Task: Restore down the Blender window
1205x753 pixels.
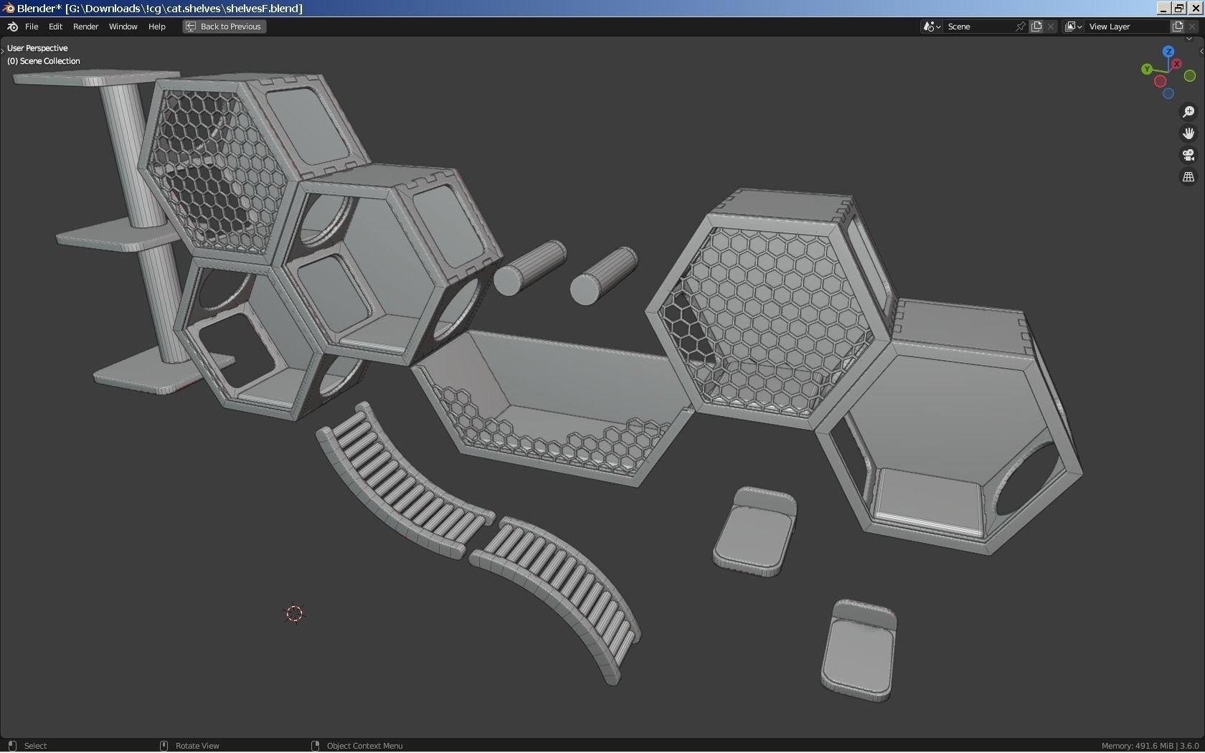Action: coord(1179,9)
